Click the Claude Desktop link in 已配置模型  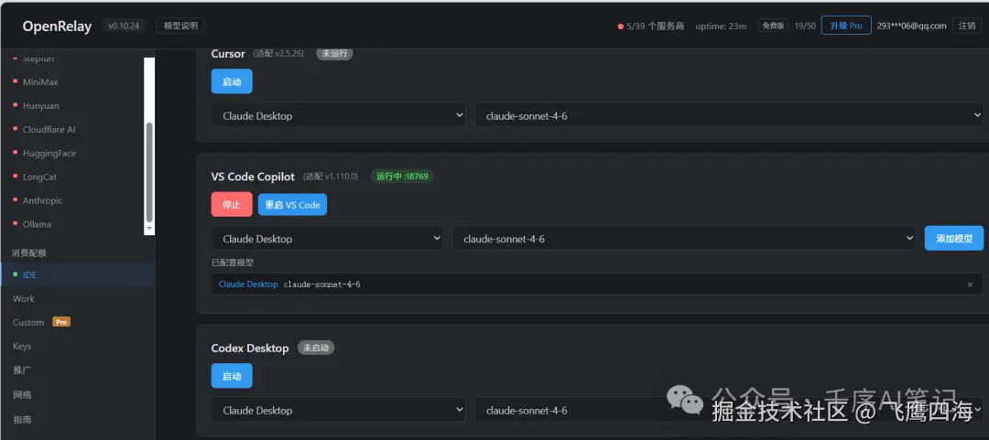point(248,284)
